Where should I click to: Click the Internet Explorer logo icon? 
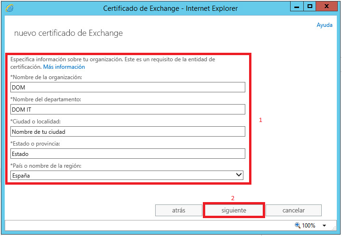[x=9, y=8]
